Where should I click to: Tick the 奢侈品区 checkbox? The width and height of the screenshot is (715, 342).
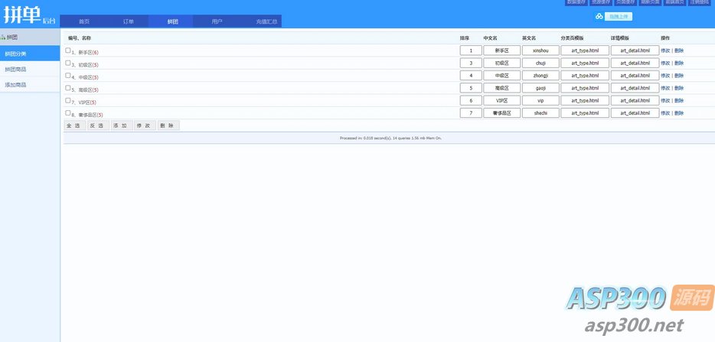pos(68,113)
